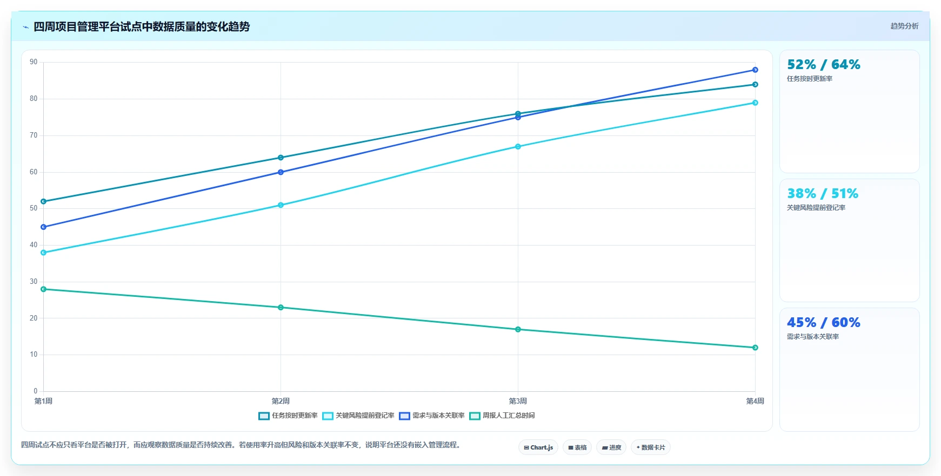Click the 关键风险提前登记率 data point at 第3周

518,147
